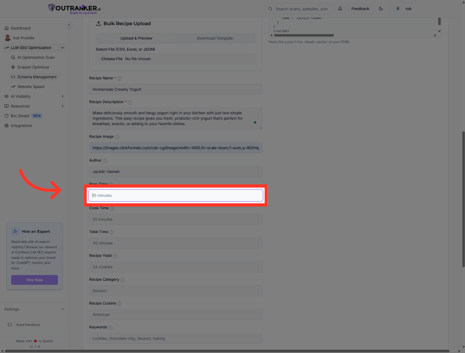465x353 pixels.
Task: Show the Recipe Cuisine info icon
Action: click(119, 304)
